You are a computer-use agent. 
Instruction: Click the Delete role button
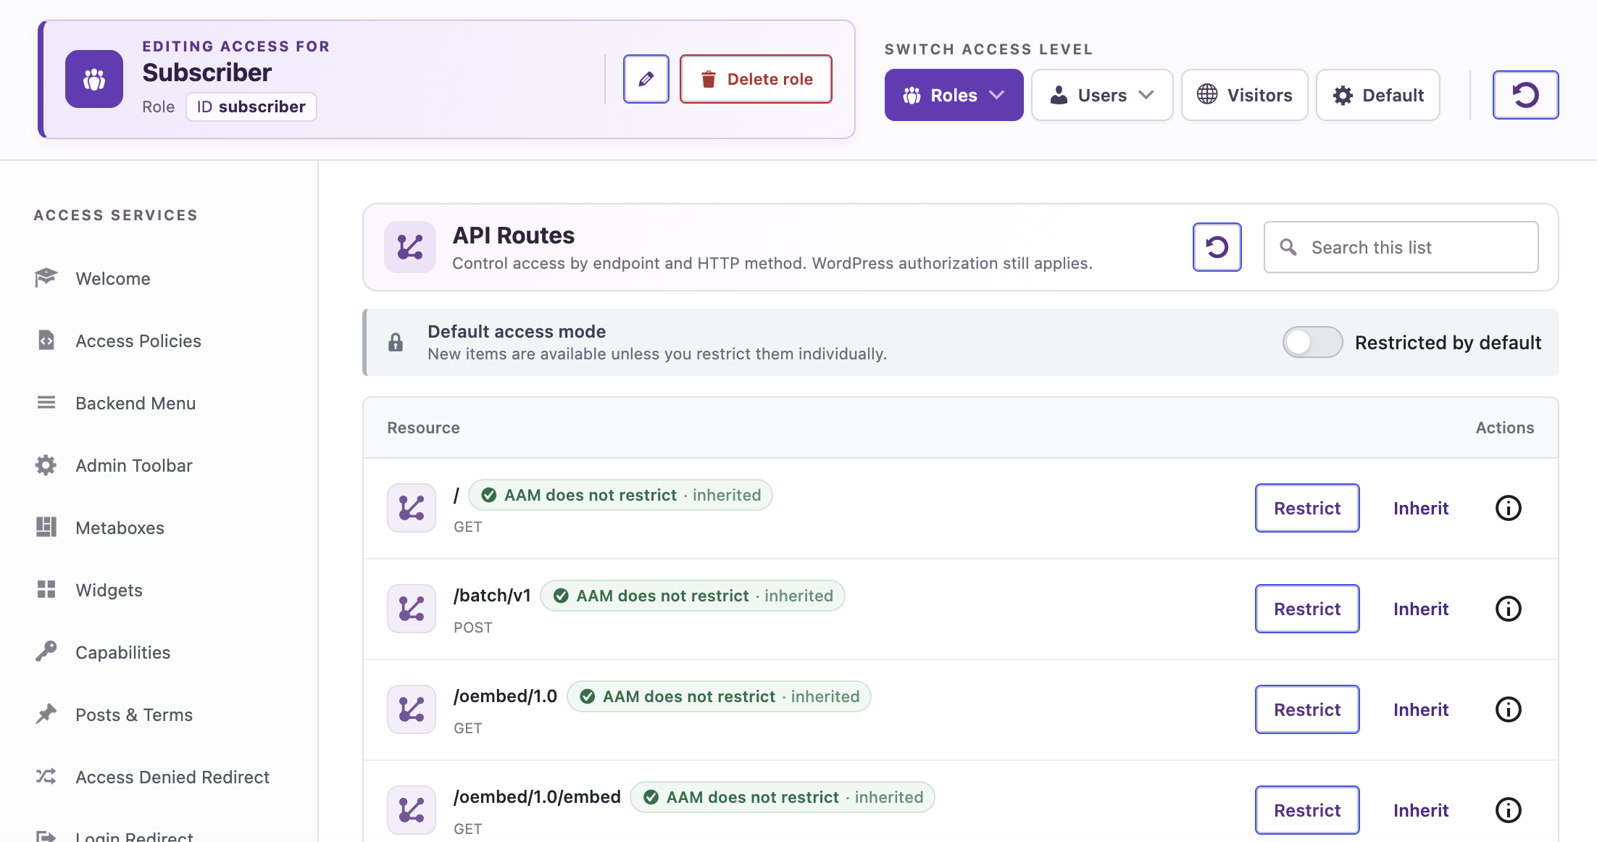pos(756,79)
